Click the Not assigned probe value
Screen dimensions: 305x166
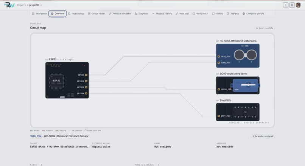pos(163,147)
